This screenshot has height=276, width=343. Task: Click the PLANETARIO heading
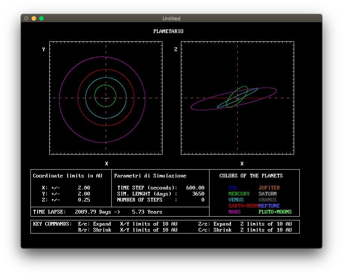168,31
